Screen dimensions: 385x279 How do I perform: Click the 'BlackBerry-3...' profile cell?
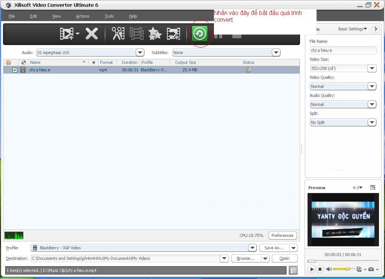coord(154,70)
